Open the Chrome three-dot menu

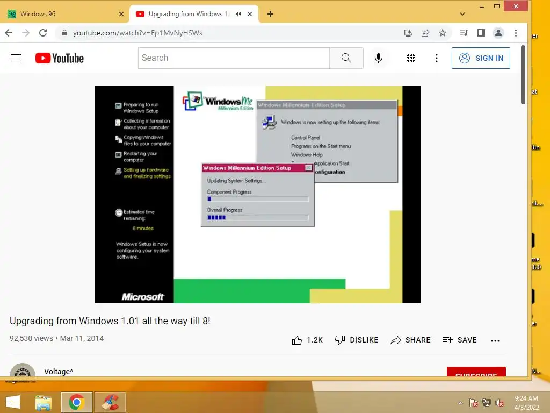point(516,33)
